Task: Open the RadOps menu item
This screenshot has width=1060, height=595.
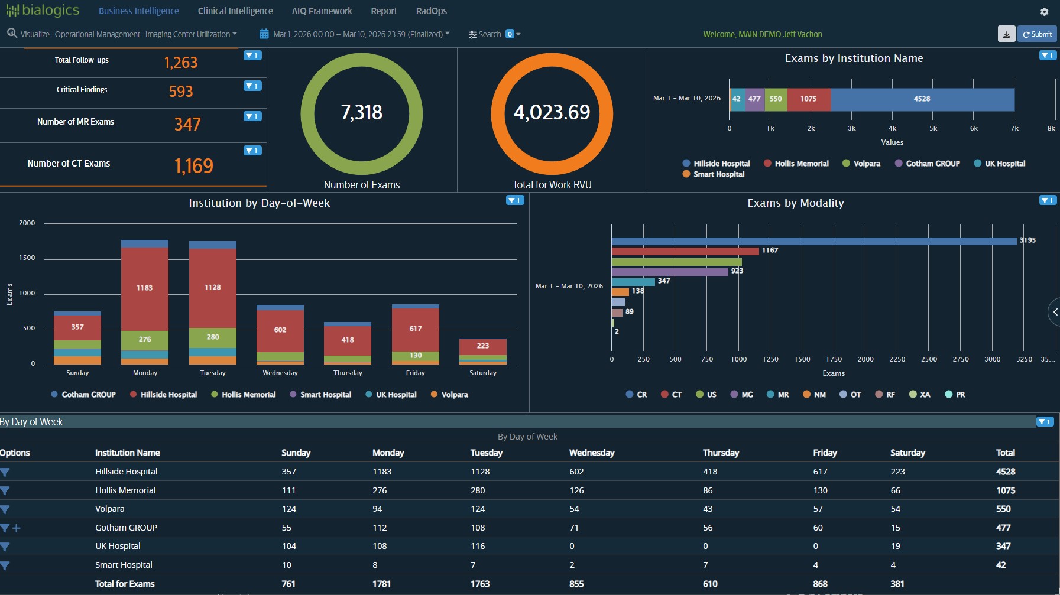Action: pos(431,11)
